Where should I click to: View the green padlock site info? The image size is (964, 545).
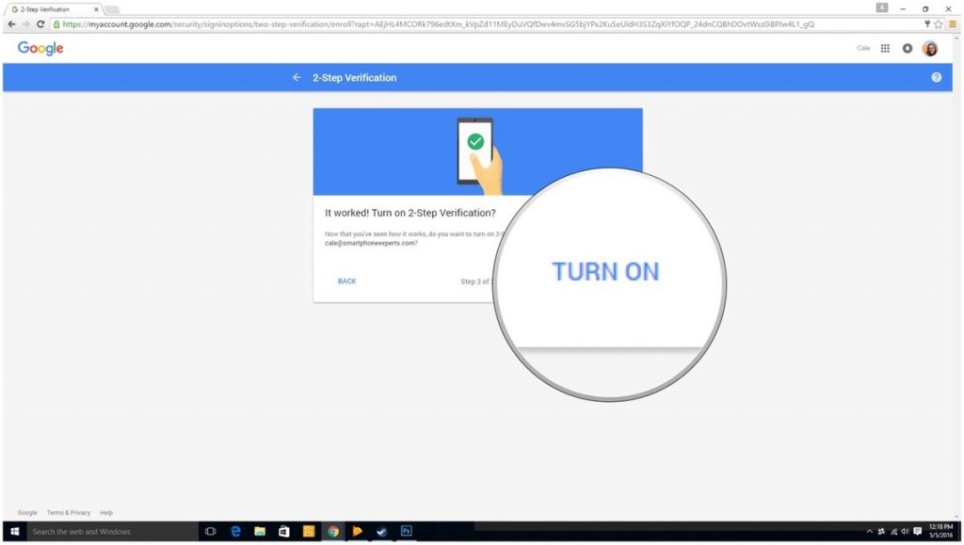pos(56,24)
